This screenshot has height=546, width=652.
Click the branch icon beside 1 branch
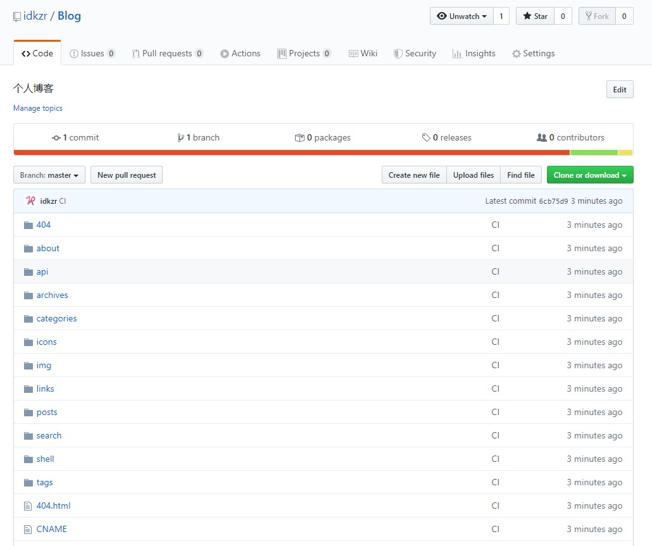[180, 138]
